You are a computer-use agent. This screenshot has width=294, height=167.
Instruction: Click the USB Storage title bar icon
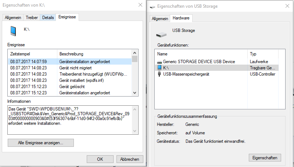pos(153,6)
